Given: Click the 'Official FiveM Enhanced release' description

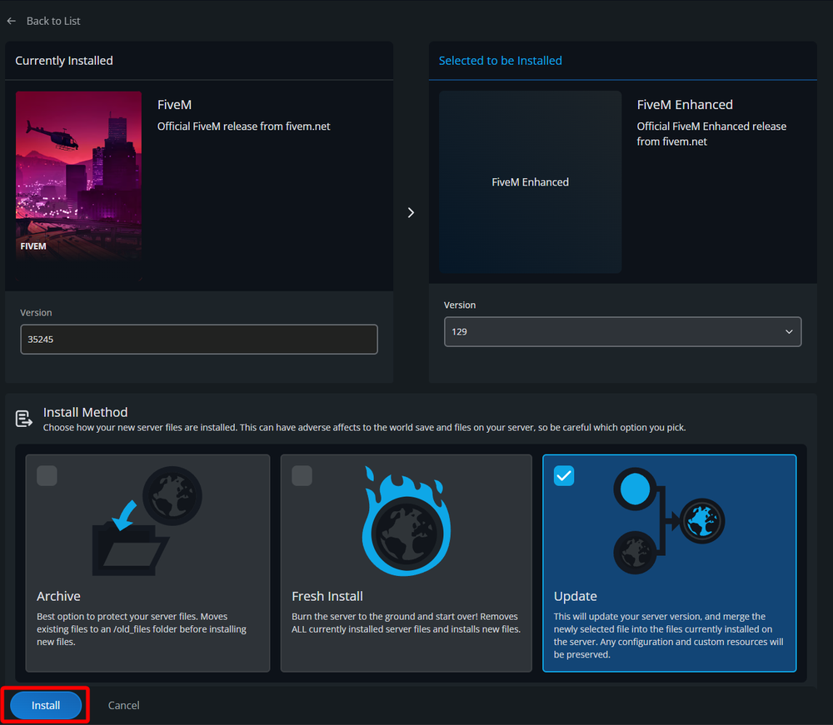Looking at the screenshot, I should [712, 134].
